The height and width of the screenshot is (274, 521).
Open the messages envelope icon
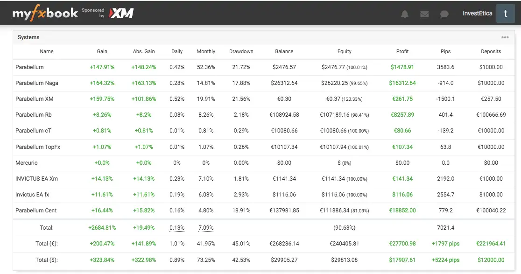tap(424, 14)
